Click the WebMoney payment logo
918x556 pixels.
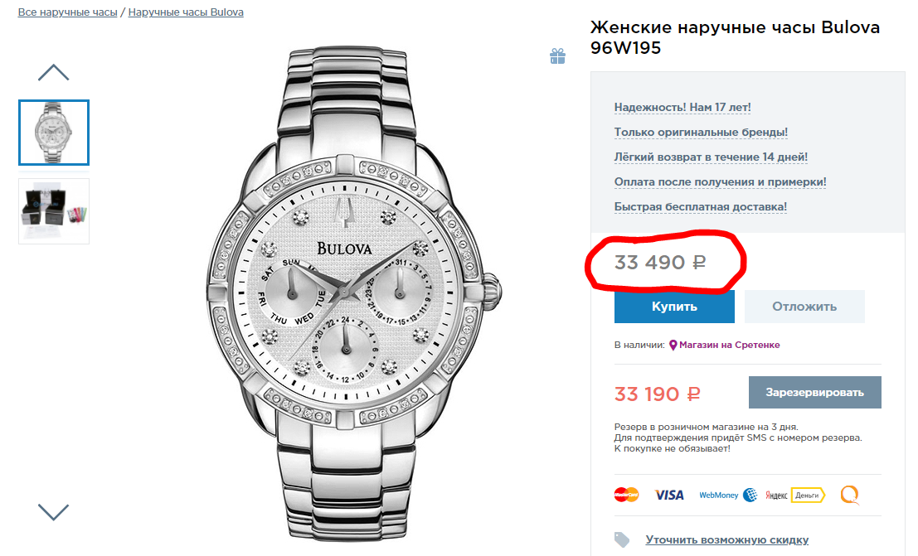click(728, 495)
